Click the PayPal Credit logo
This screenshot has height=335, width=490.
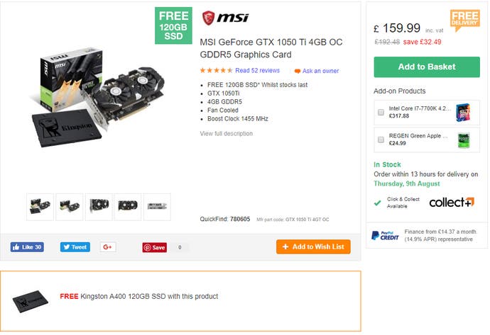point(385,236)
